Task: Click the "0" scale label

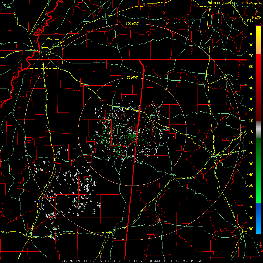Action: (x=252, y=131)
